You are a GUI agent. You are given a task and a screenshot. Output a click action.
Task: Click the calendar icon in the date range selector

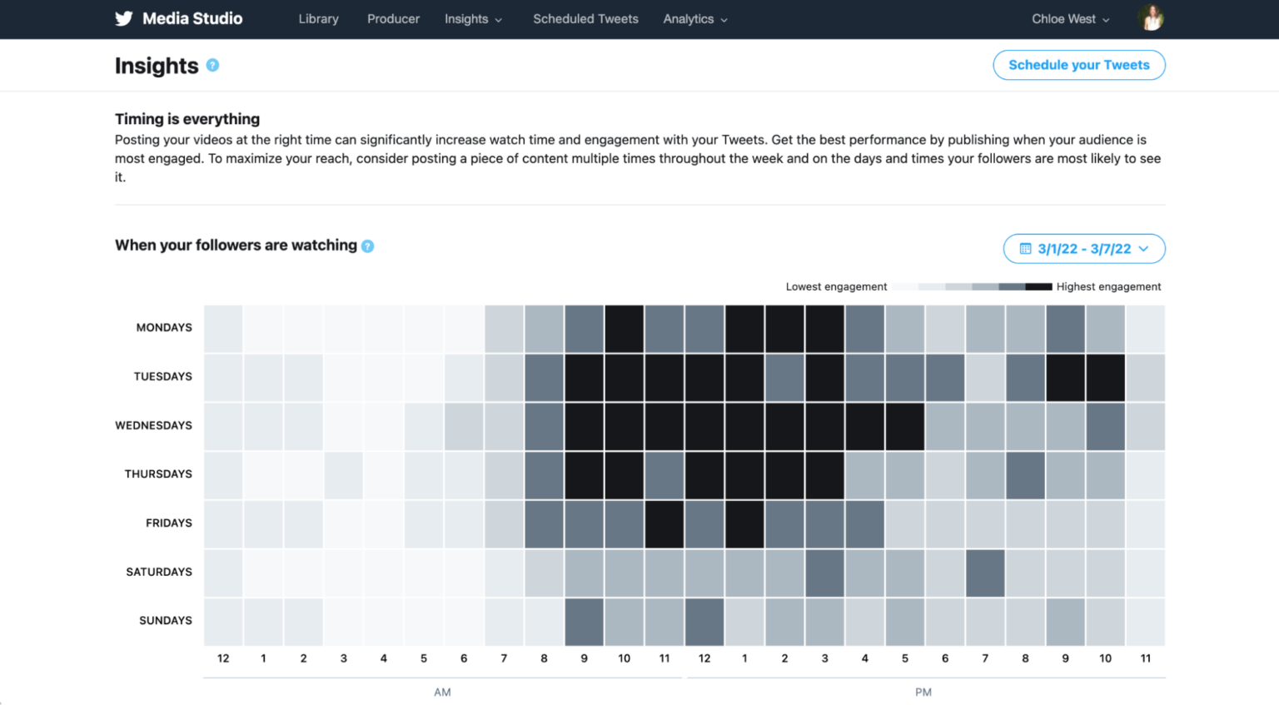pos(1023,248)
